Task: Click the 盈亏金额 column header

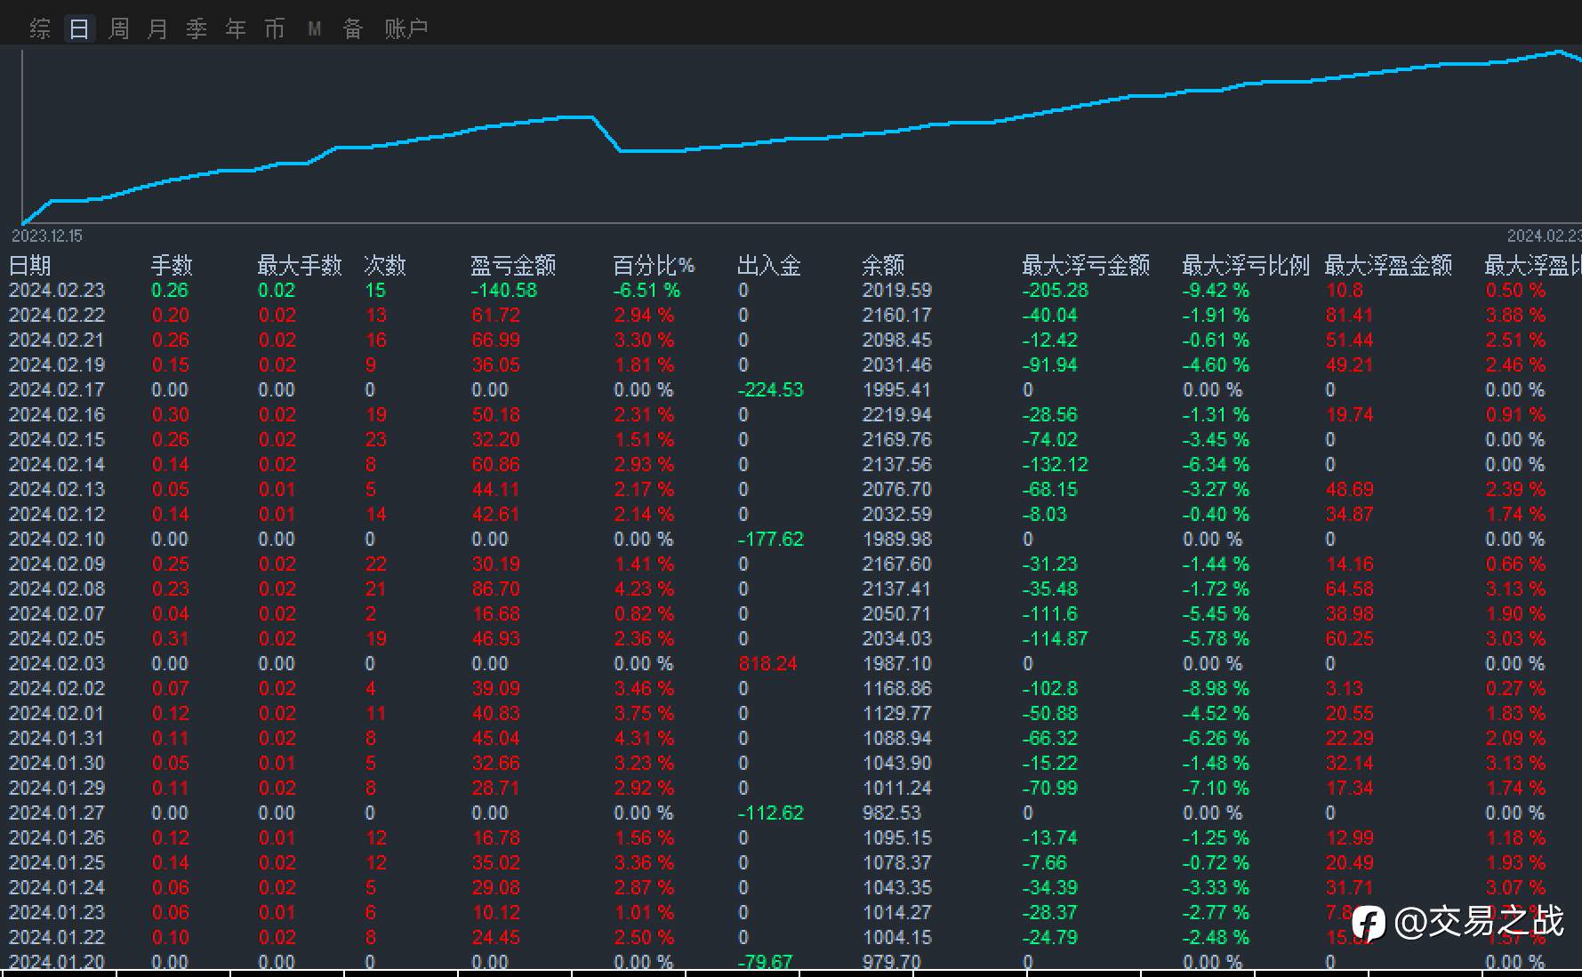Action: pos(513,265)
